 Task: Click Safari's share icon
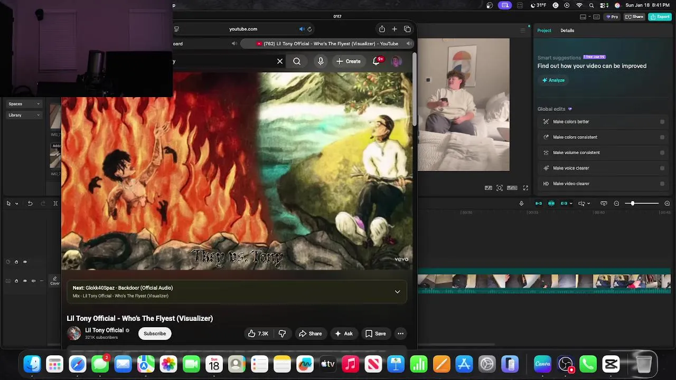(x=382, y=29)
